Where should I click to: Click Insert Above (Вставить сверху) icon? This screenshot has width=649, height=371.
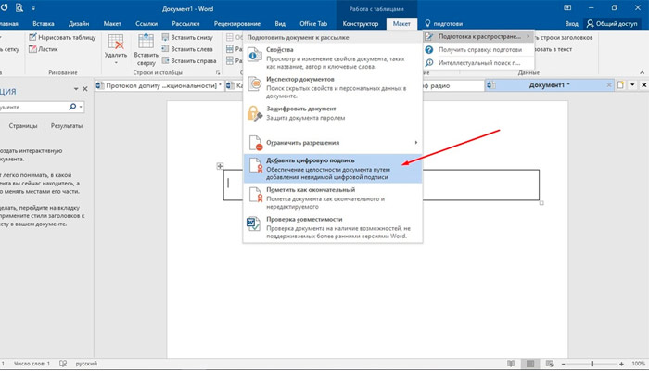tap(146, 42)
